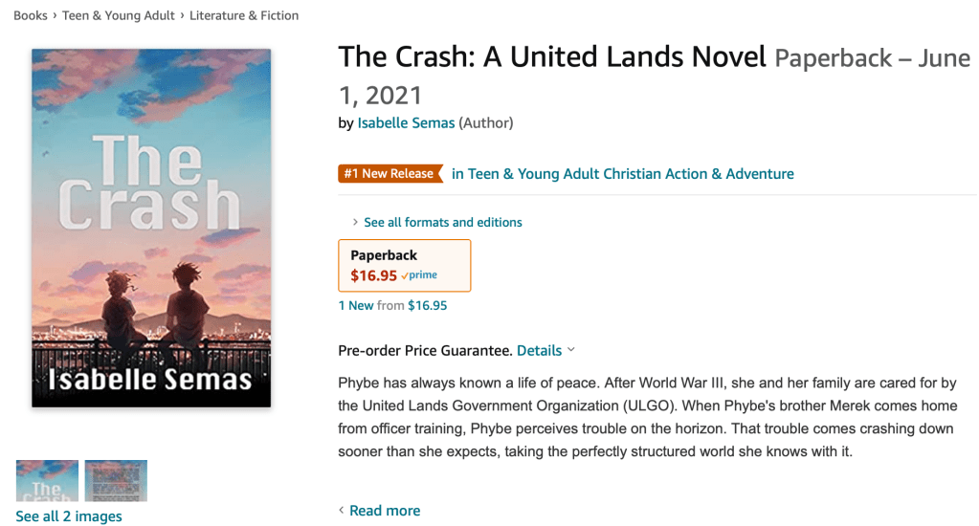Select the first cover thumbnail
This screenshot has height=526, width=979.
click(47, 481)
